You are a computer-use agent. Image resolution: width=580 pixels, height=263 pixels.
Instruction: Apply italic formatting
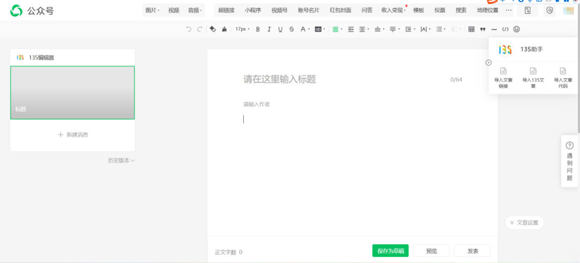269,30
